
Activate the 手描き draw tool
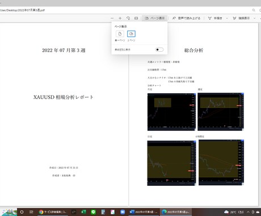pyautogui.click(x=215, y=18)
